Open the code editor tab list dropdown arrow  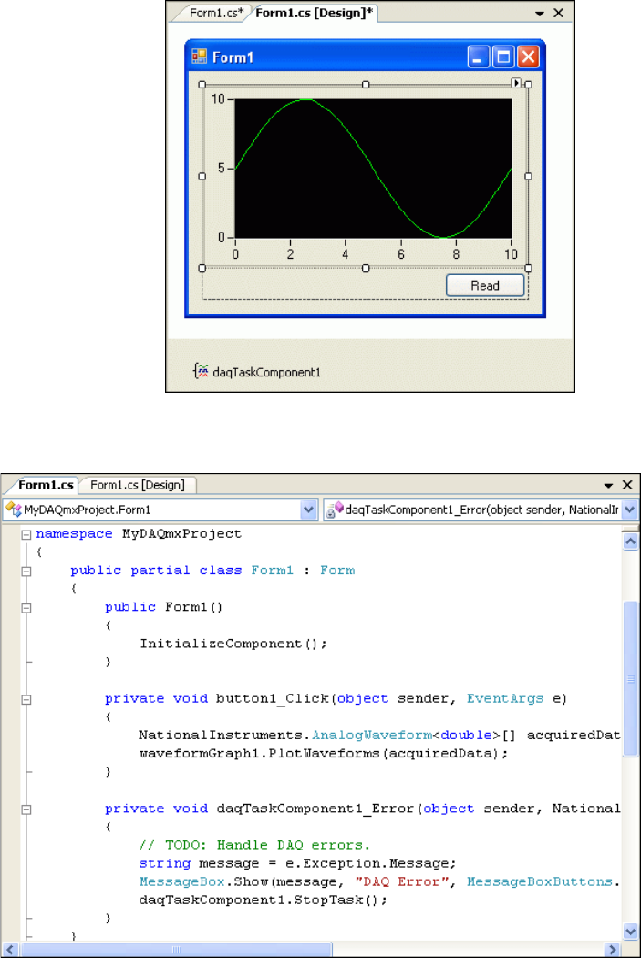coord(608,486)
